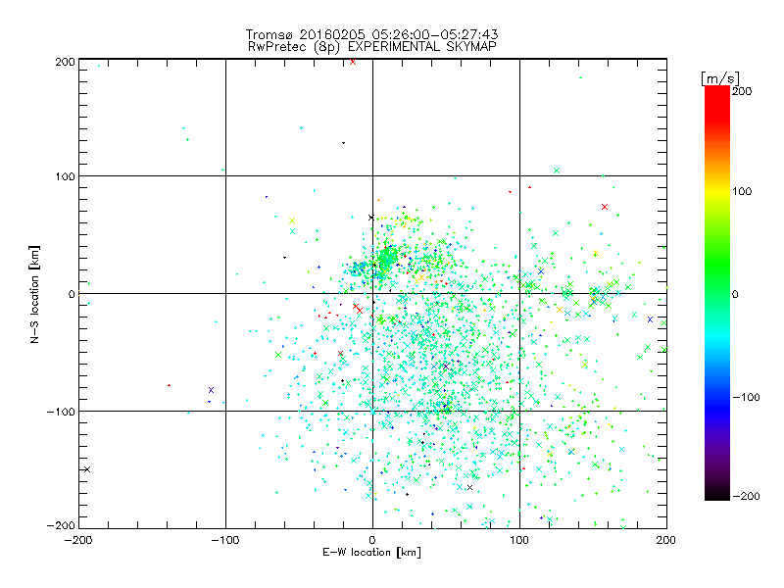Click the N-S axis '-100' tick label
This screenshot has width=784, height=588.
pos(61,412)
